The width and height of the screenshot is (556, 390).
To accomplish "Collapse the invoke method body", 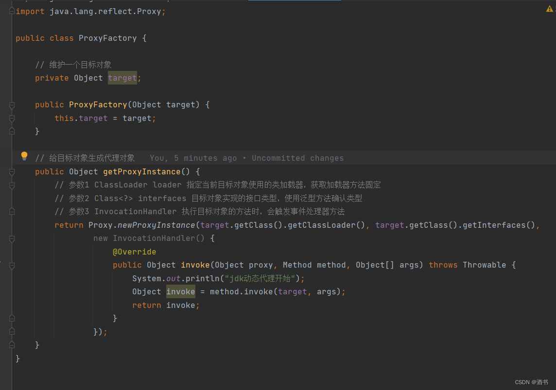I will tap(11, 265).
